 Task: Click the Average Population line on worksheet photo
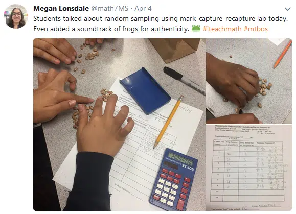[266, 206]
